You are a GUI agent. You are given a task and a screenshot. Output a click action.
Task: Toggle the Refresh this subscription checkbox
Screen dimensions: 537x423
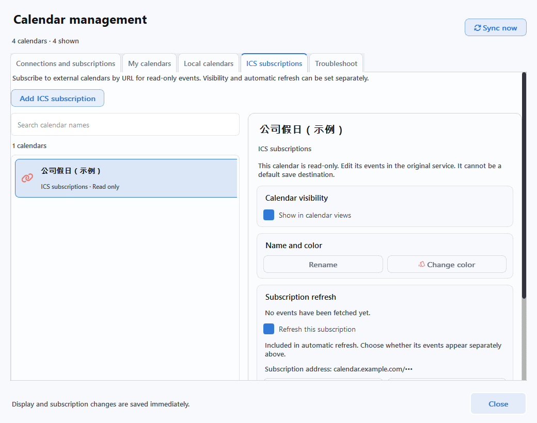[269, 329]
